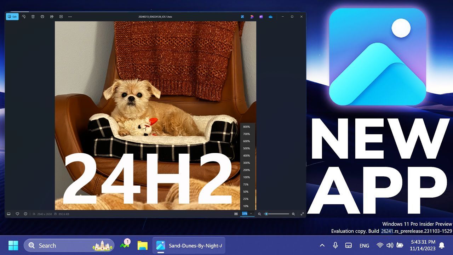Select 400% zoom level
Viewport: 453px width, 255px height.
click(x=247, y=156)
